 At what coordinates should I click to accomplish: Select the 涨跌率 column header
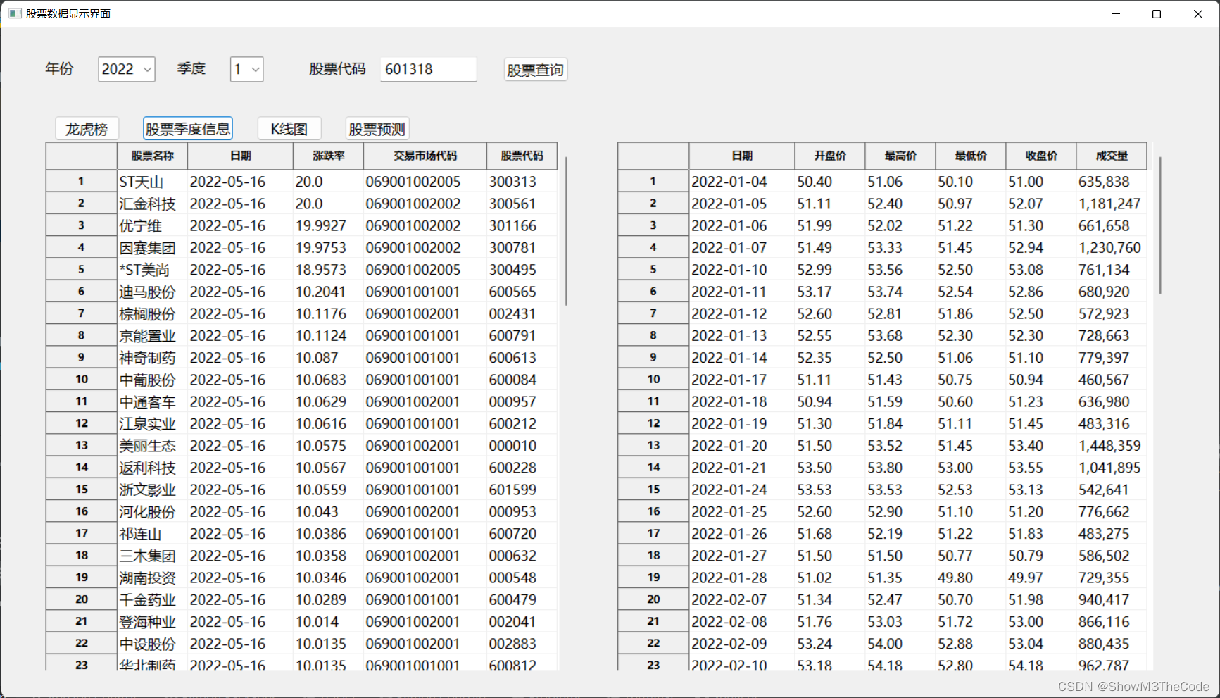pos(328,156)
